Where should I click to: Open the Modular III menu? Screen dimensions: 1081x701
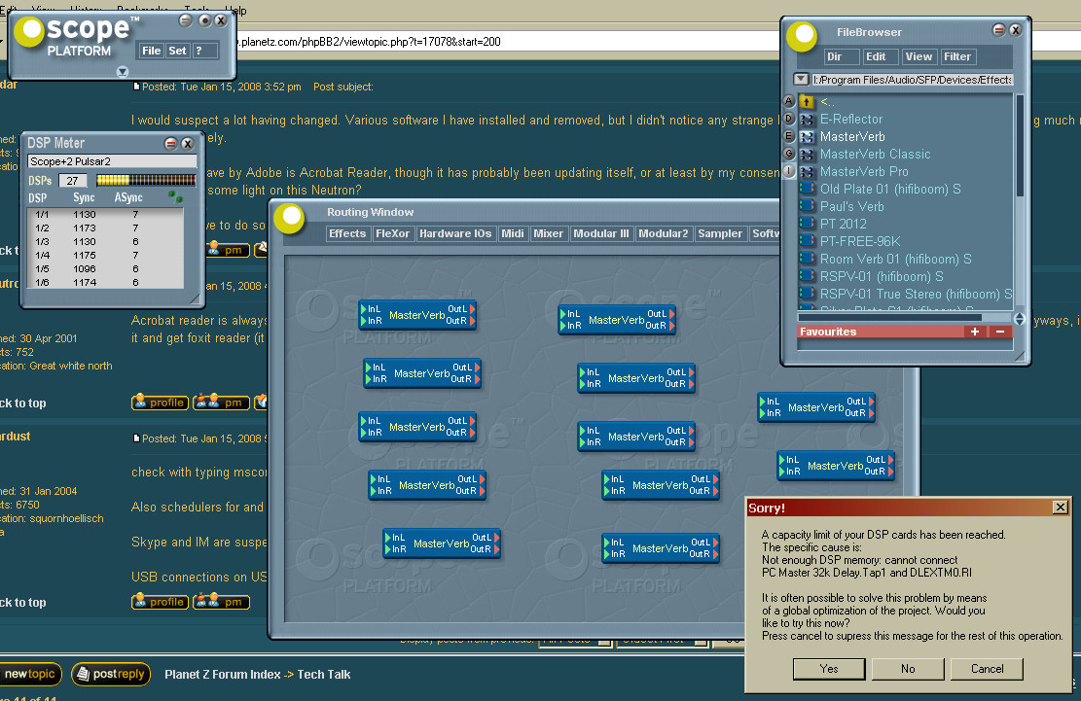click(x=600, y=233)
